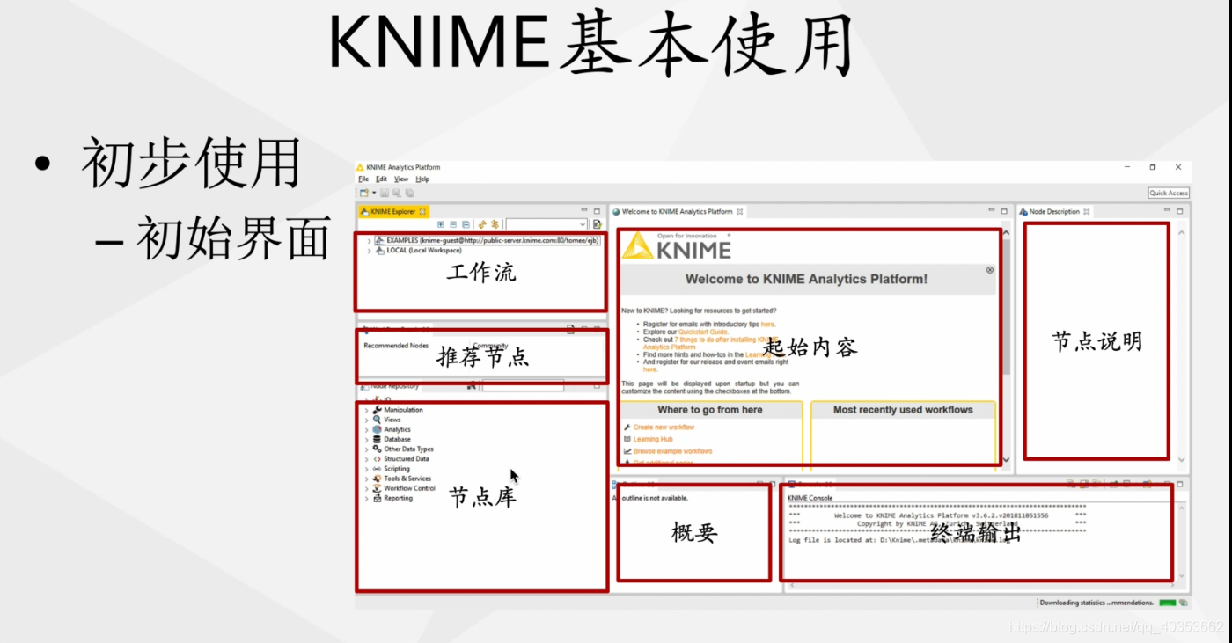This screenshot has width=1232, height=643.
Task: Expand the Analytics category
Action: (x=367, y=429)
